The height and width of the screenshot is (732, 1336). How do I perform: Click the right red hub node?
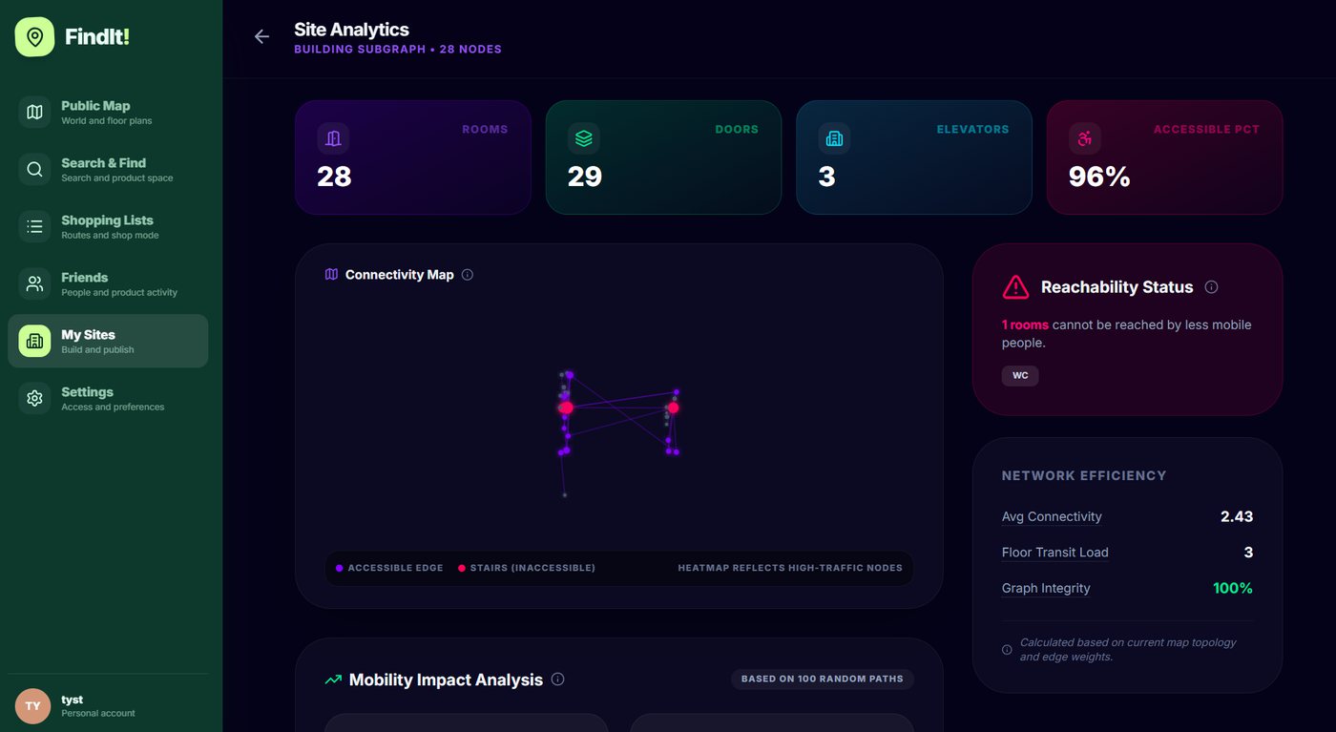[673, 408]
